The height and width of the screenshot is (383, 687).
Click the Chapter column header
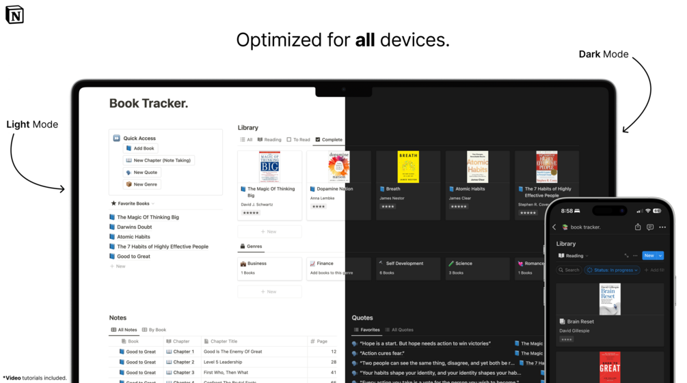(178, 341)
